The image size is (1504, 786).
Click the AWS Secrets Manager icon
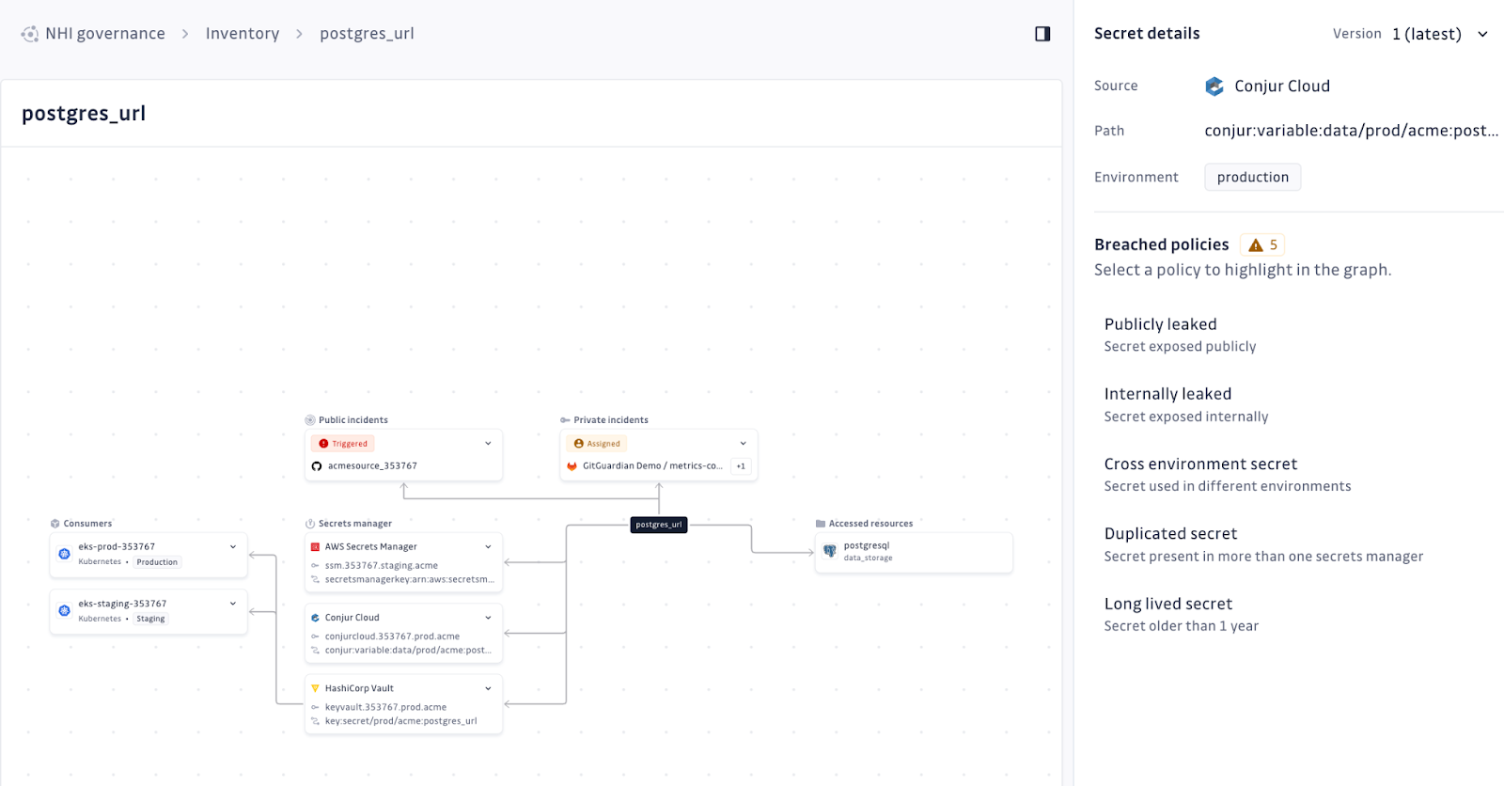[315, 546]
